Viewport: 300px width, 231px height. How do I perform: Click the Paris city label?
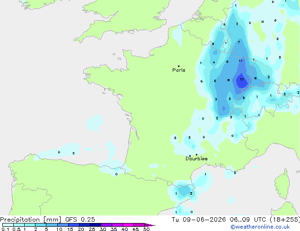179,70
